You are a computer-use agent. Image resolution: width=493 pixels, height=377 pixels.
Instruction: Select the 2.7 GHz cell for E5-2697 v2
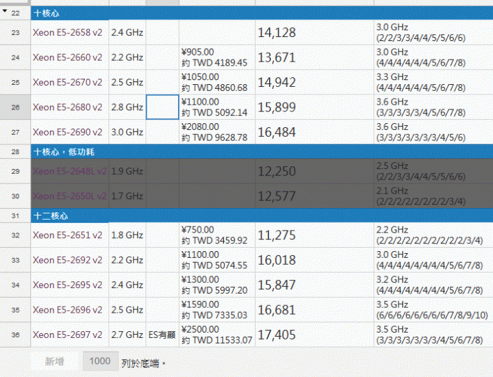coord(127,335)
